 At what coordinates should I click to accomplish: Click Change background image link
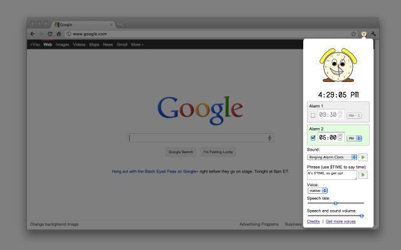(55, 224)
